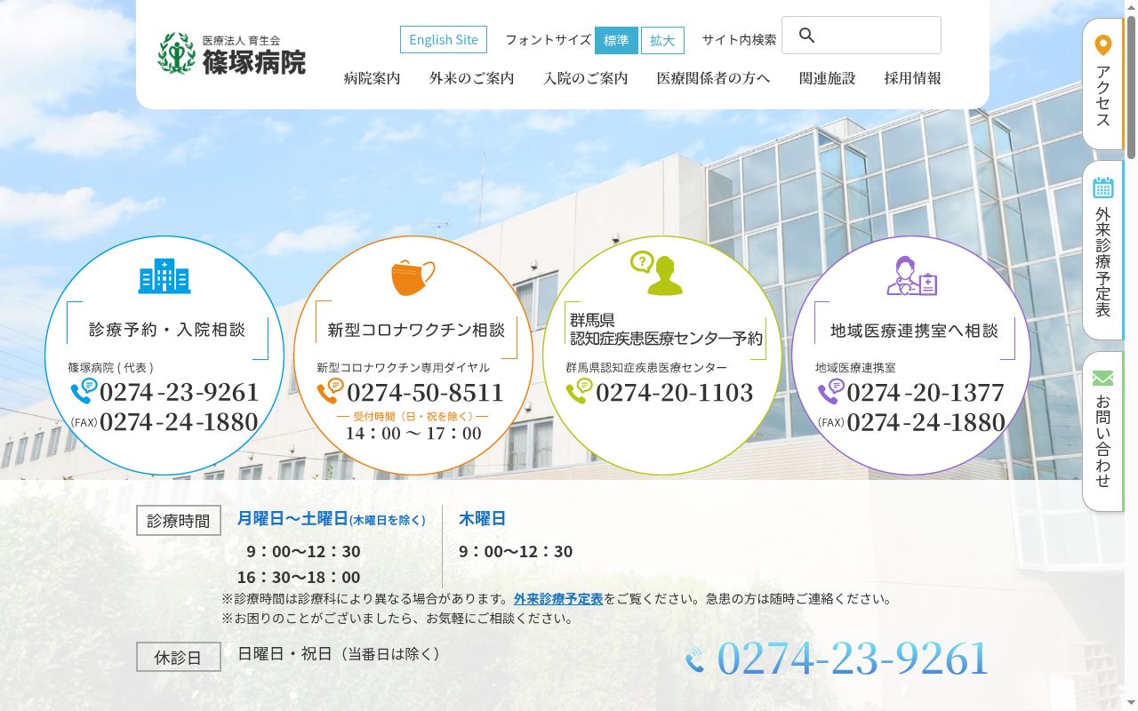Click the blue hospital building icon
Image resolution: width=1138 pixels, height=711 pixels.
pos(164,276)
